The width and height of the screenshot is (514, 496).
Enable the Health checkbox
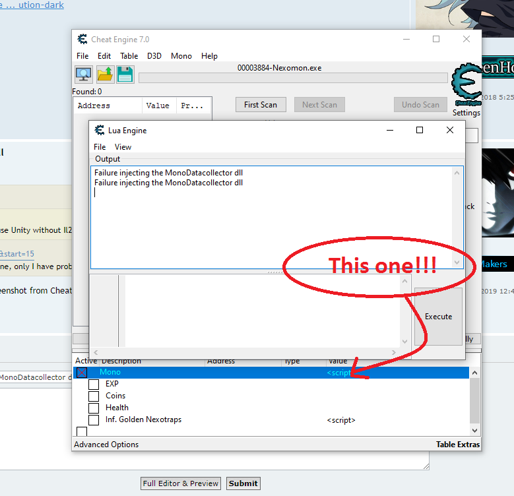(94, 408)
